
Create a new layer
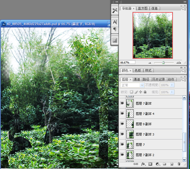point(172,164)
